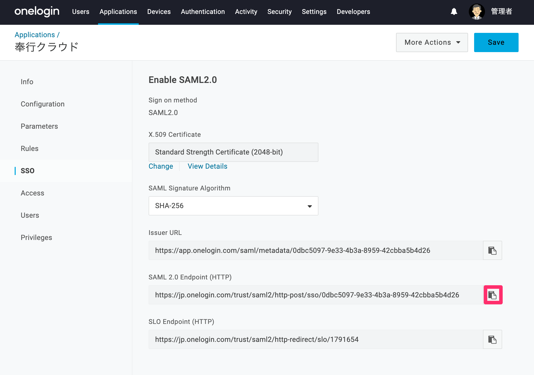Click the Enable SAML2.0 heading
Image resolution: width=534 pixels, height=375 pixels.
(x=183, y=80)
